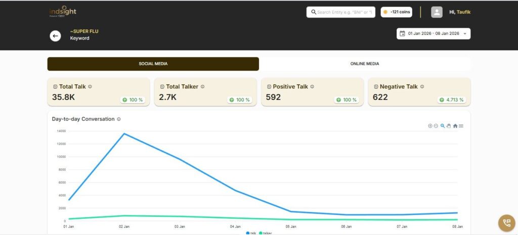
Task: Click the document icon on Total Talker card
Action: tap(162, 87)
